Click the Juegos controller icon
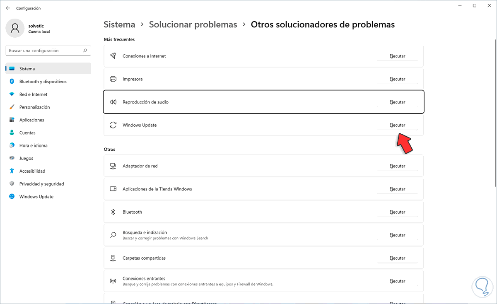Image resolution: width=497 pixels, height=304 pixels. [12, 158]
